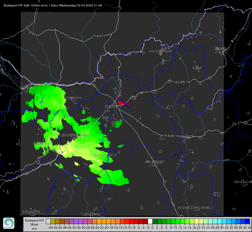Pick the bright green swatch between 10 and 12
252x232 pixels.
tap(178, 221)
